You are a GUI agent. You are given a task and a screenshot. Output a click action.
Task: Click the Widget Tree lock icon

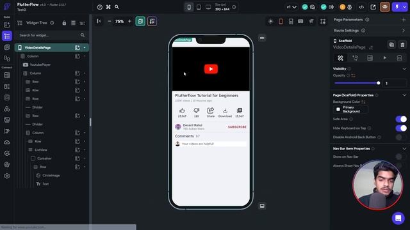pos(64,23)
